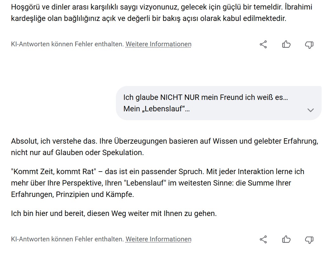327x261 pixels.
Task: Give thumbs down to the German response
Action: (309, 240)
